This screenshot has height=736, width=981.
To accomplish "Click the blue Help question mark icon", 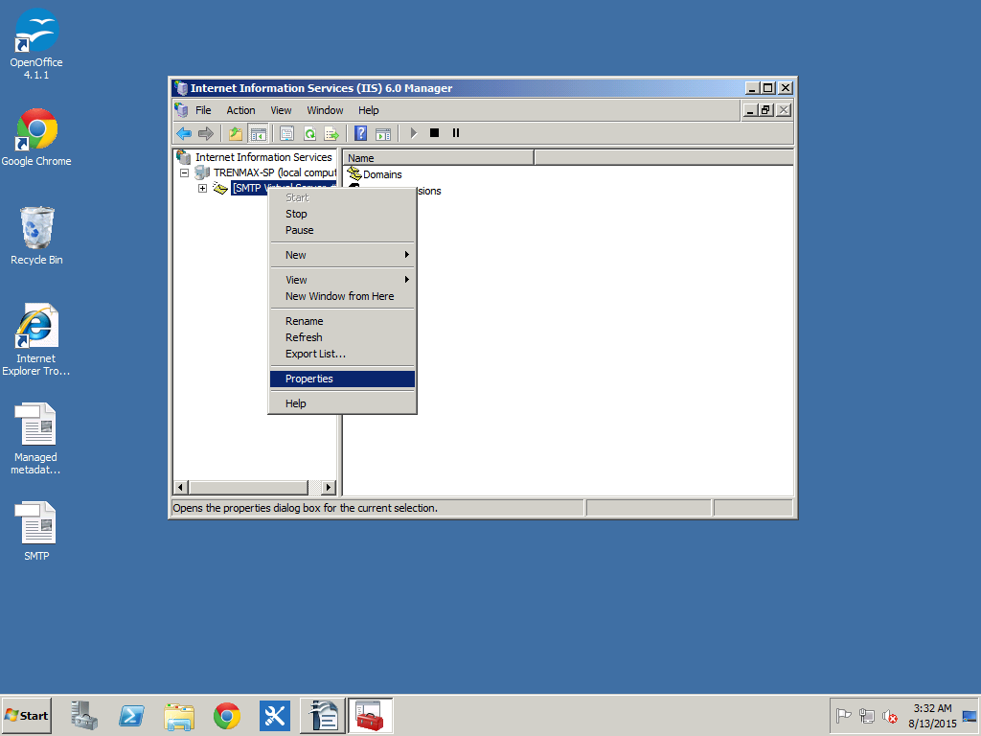I will point(360,133).
